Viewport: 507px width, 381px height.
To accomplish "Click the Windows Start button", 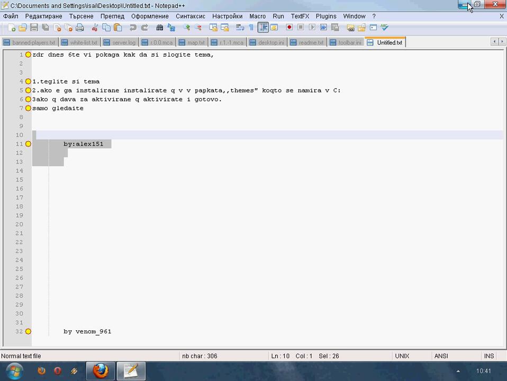I will (x=14, y=371).
